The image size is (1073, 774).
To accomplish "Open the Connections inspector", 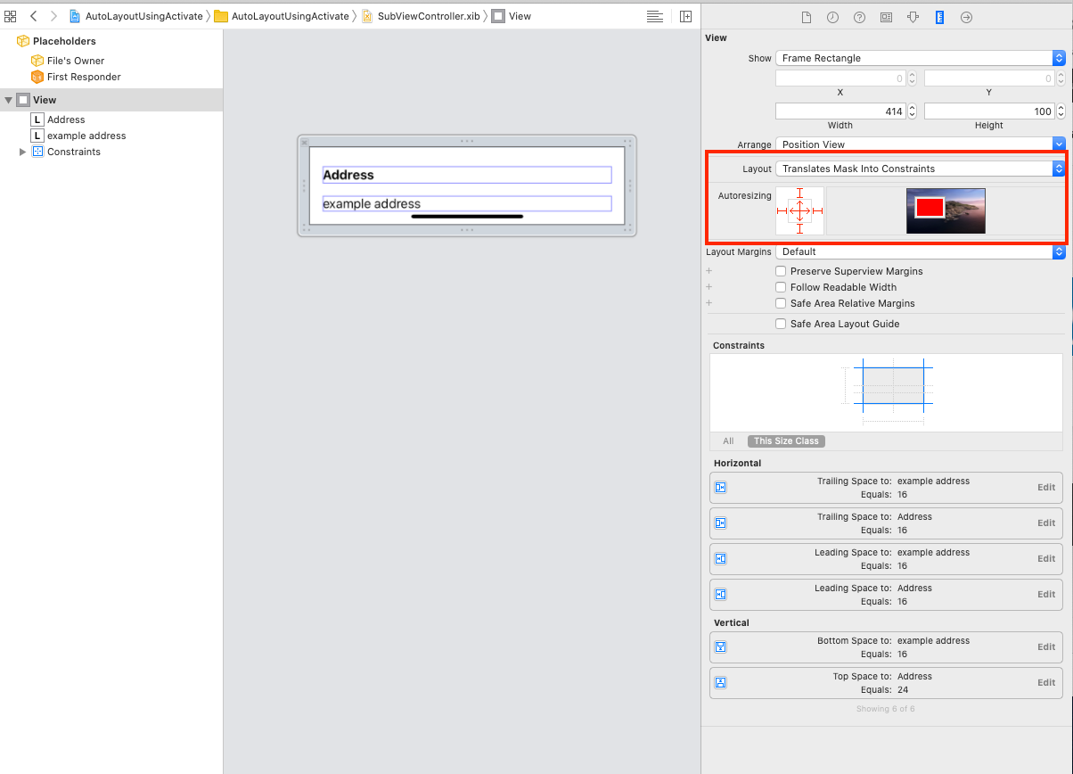I will click(x=967, y=16).
